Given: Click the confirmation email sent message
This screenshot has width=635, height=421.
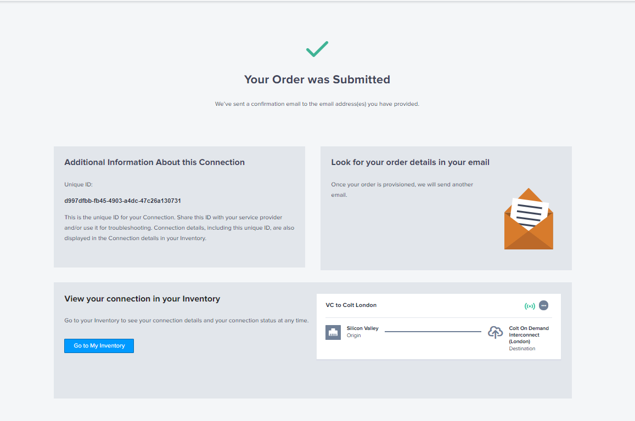Looking at the screenshot, I should [317, 104].
